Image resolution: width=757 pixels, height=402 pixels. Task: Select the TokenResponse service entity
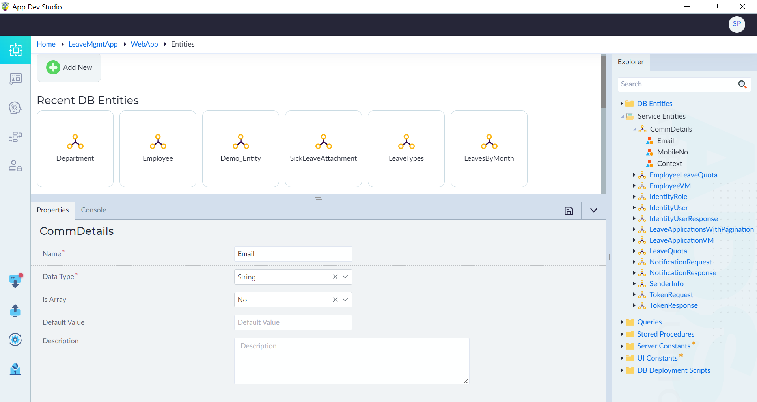click(673, 305)
